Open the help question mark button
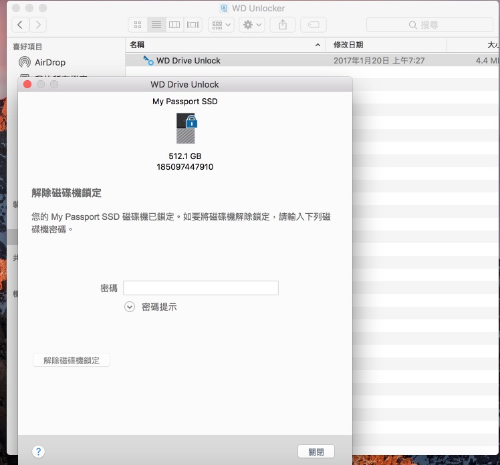 click(39, 452)
